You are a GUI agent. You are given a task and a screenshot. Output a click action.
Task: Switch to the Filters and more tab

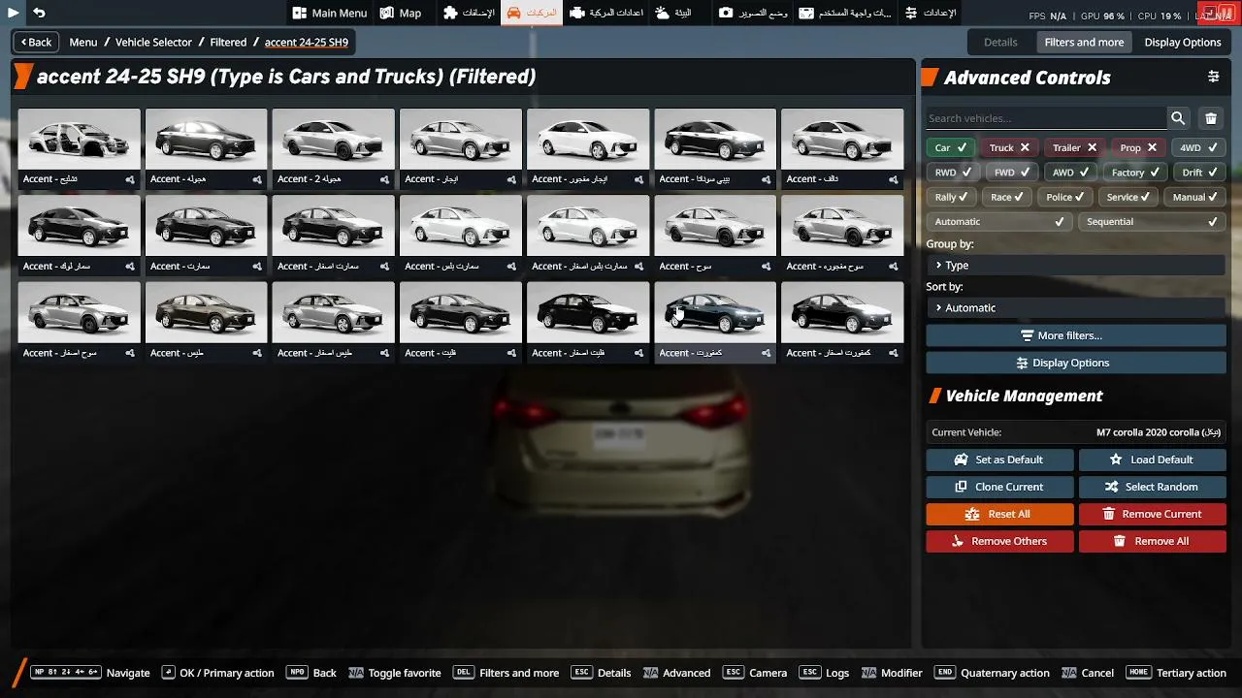tap(1084, 42)
